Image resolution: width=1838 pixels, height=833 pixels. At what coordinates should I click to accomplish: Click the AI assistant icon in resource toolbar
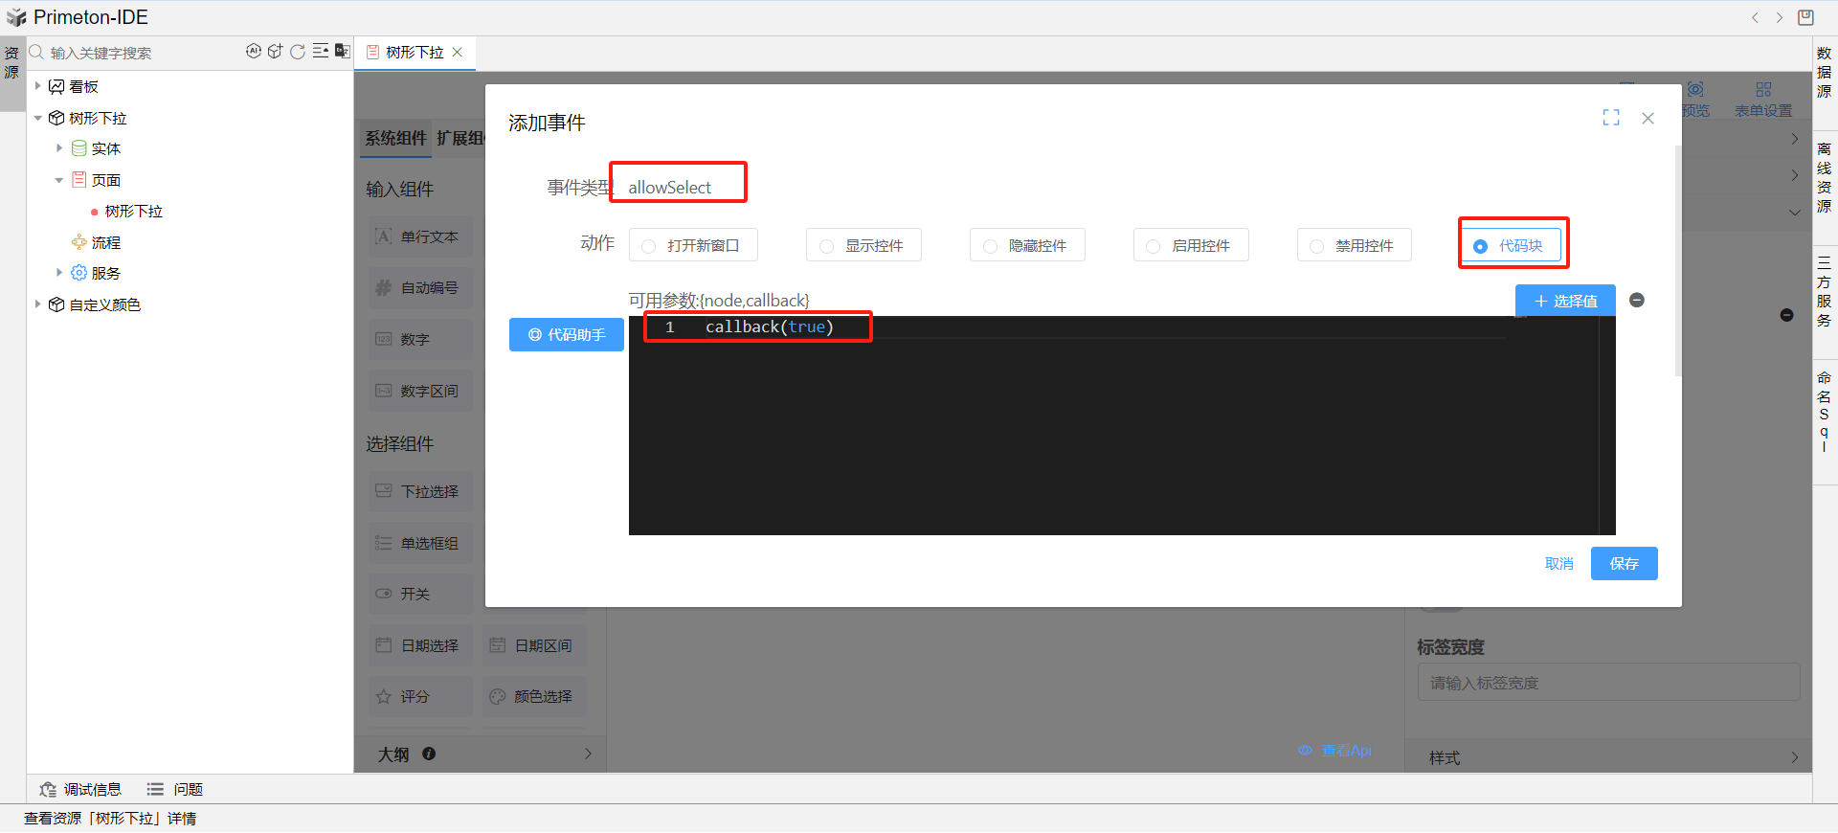253,52
